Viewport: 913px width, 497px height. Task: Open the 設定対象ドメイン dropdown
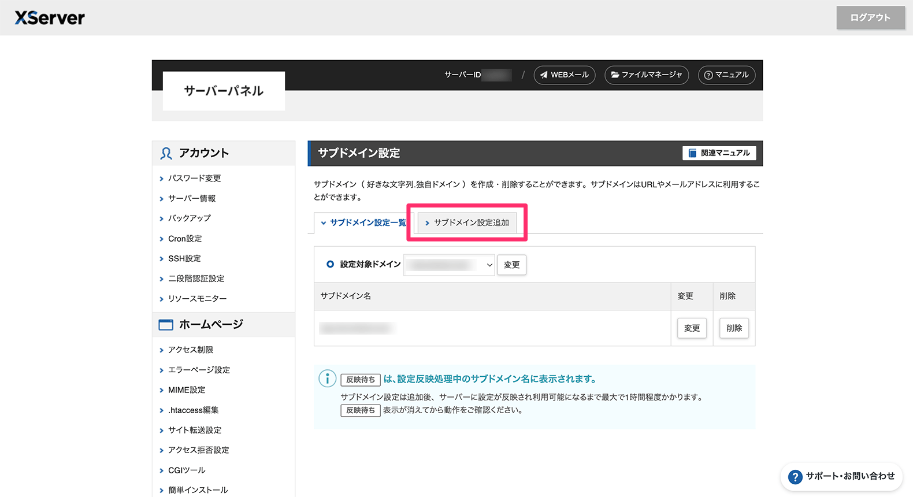click(x=449, y=265)
